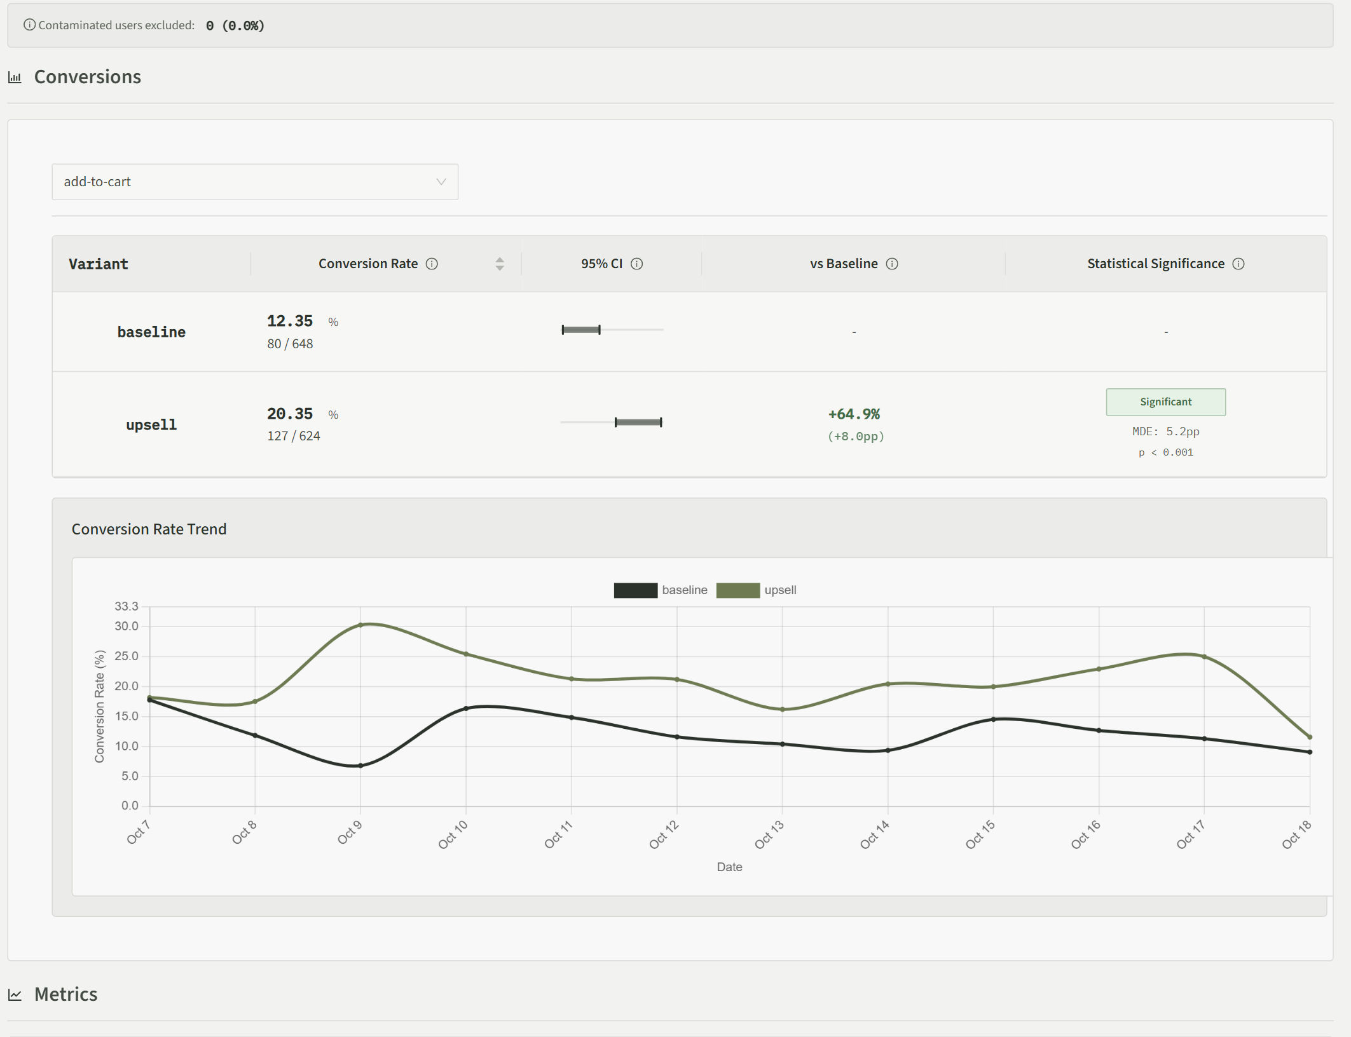Click the Statistical Significance info icon
The image size is (1351, 1037).
click(x=1238, y=264)
